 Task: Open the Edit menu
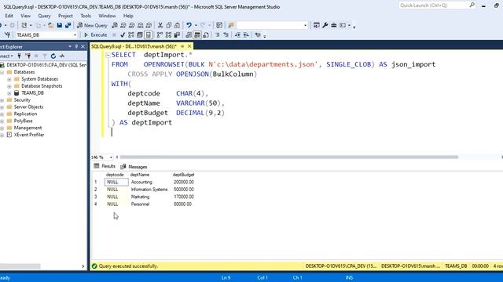pos(9,16)
